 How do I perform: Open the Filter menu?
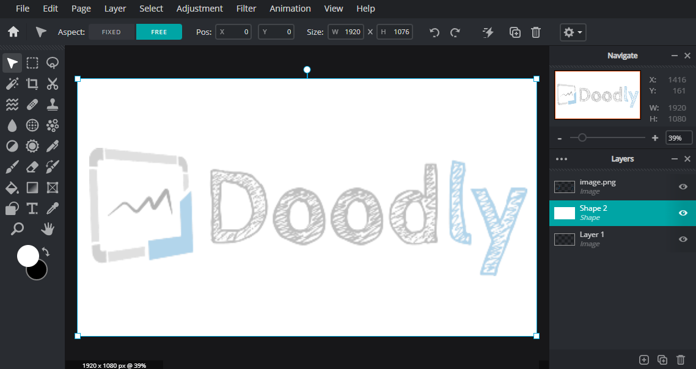(246, 9)
